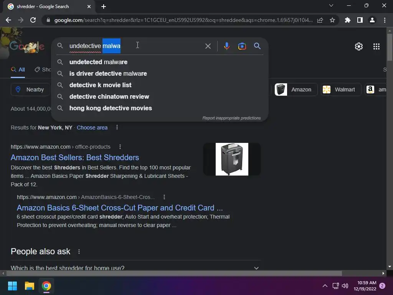Open more options for amazon.com office-products result
Image resolution: width=393 pixels, height=295 pixels.
(x=120, y=147)
